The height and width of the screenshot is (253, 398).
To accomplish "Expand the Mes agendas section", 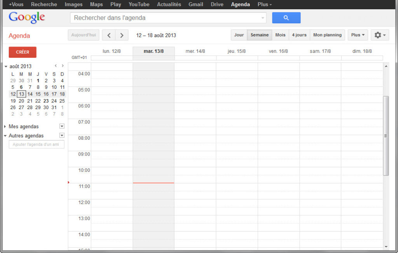I will 5,126.
